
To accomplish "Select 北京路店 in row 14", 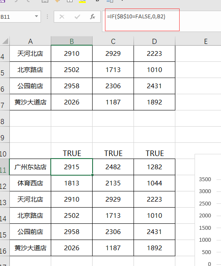I will pyautogui.click(x=30, y=216).
